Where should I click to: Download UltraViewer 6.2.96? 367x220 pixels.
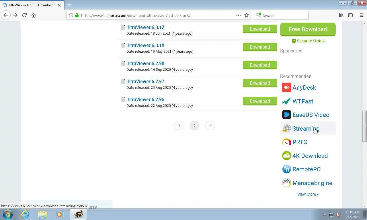click(x=260, y=101)
